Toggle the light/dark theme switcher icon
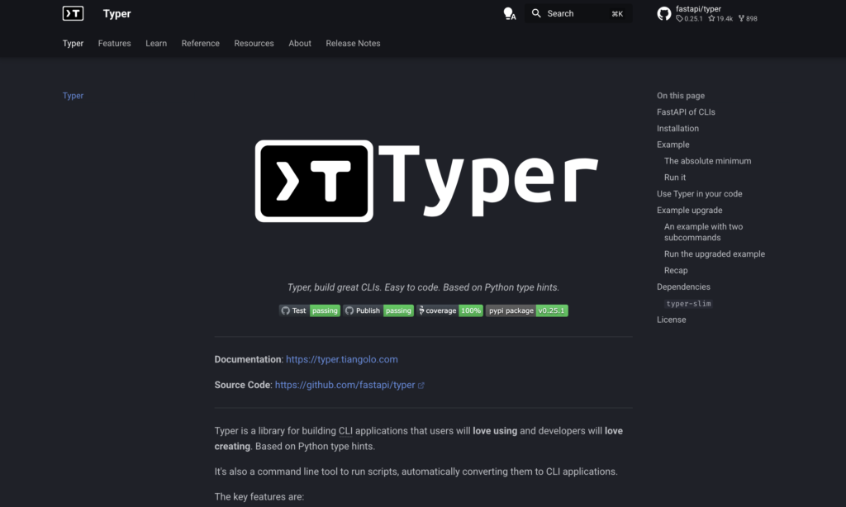 [509, 13]
